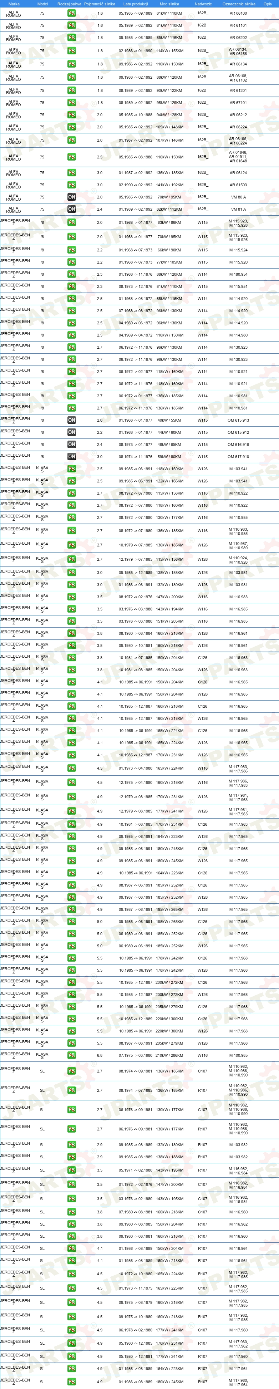
Task: Click the PB icon in the M 114.980 row
Action: [71, 335]
